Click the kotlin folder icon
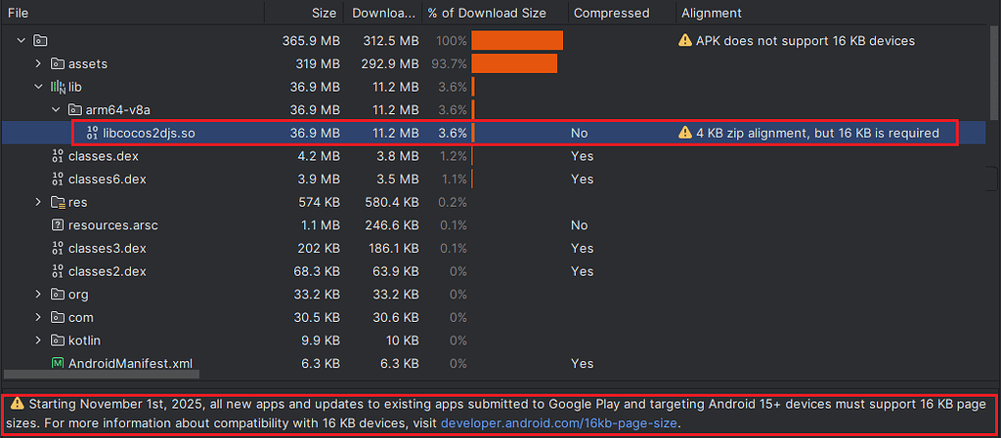The height and width of the screenshot is (438, 1001). click(58, 340)
